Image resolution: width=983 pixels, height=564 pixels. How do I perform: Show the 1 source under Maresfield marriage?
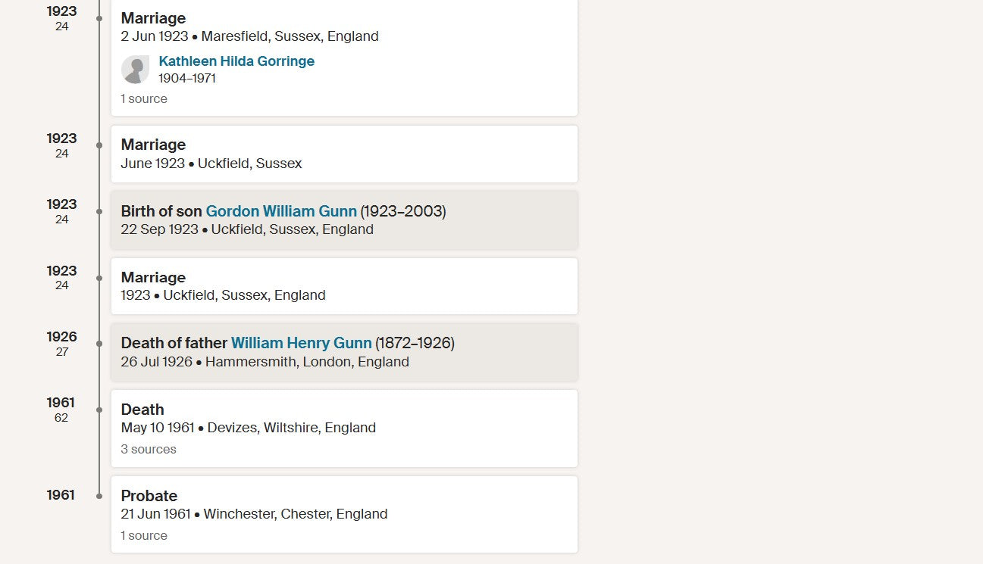coord(144,99)
